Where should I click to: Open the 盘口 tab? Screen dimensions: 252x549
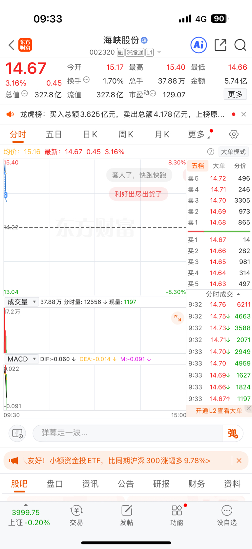pyautogui.click(x=55, y=484)
